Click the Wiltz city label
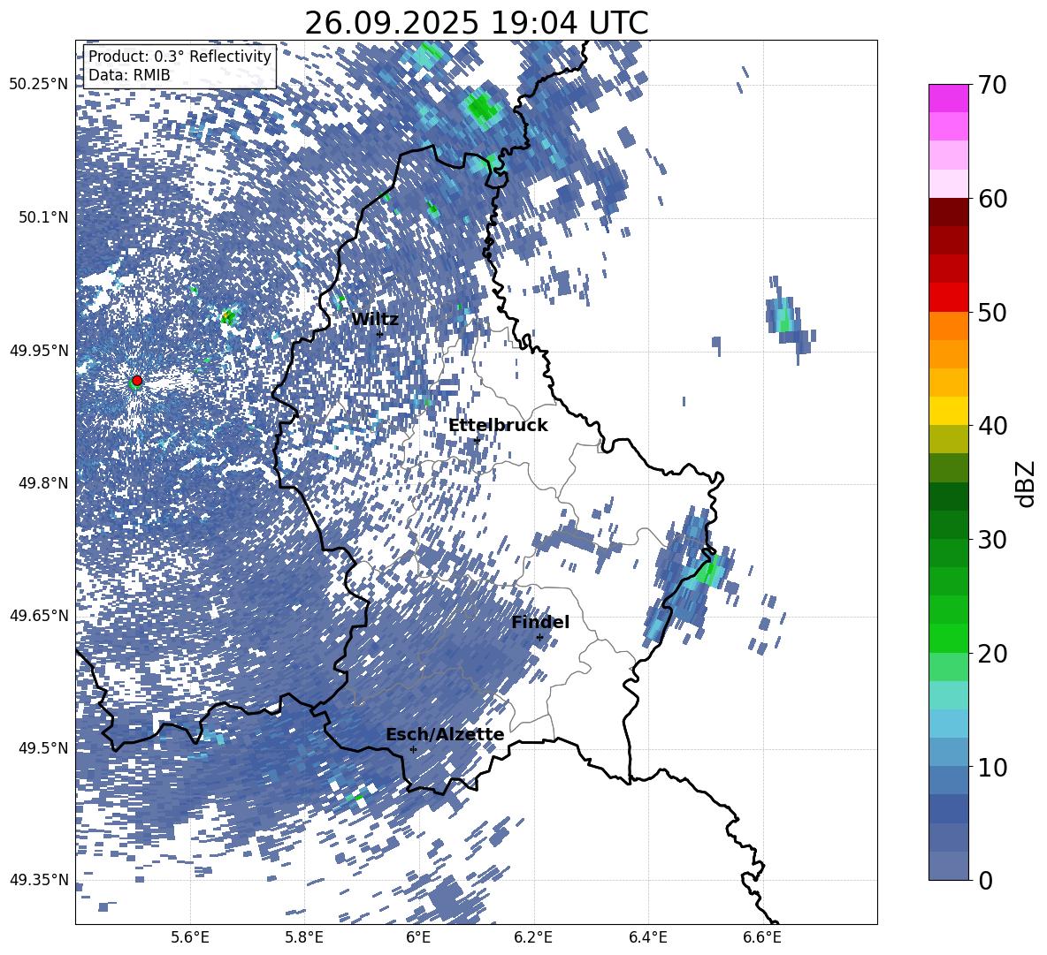Viewport: 1047px width, 955px height. [375, 319]
